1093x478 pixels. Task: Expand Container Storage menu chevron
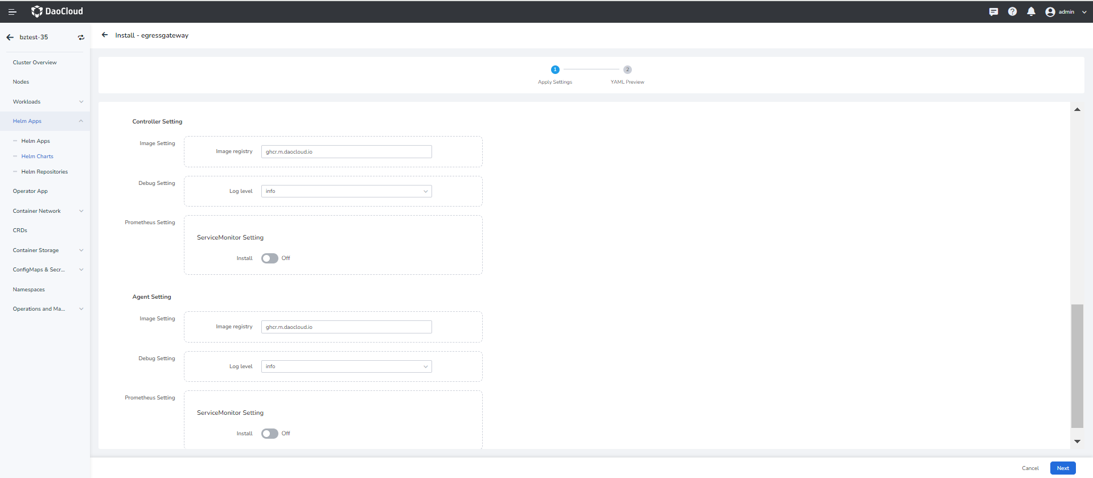pos(81,250)
